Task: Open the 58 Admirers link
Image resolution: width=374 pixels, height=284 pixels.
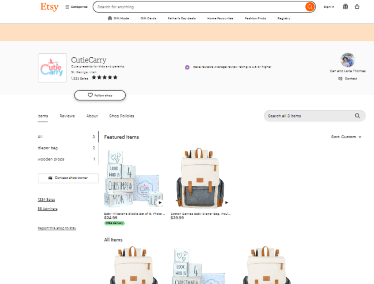Action: coord(47,209)
